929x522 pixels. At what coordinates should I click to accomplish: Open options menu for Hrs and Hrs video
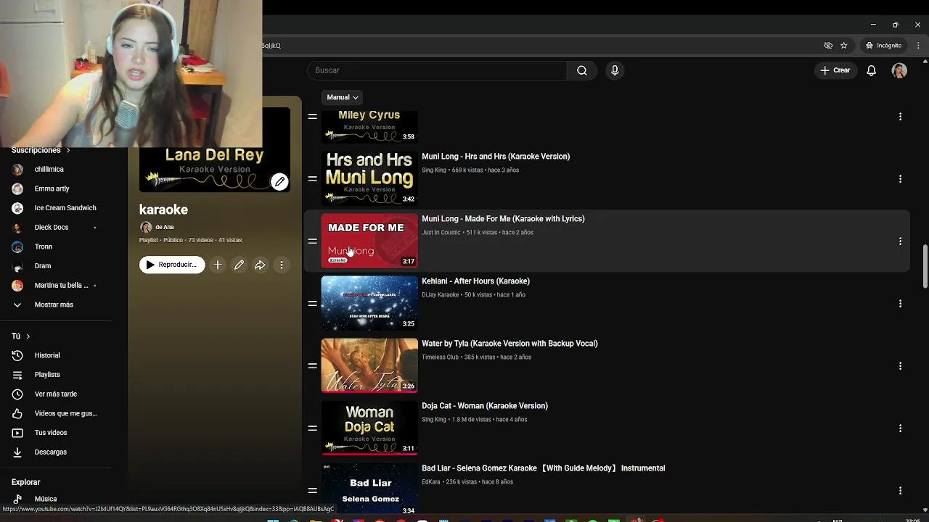(x=900, y=179)
